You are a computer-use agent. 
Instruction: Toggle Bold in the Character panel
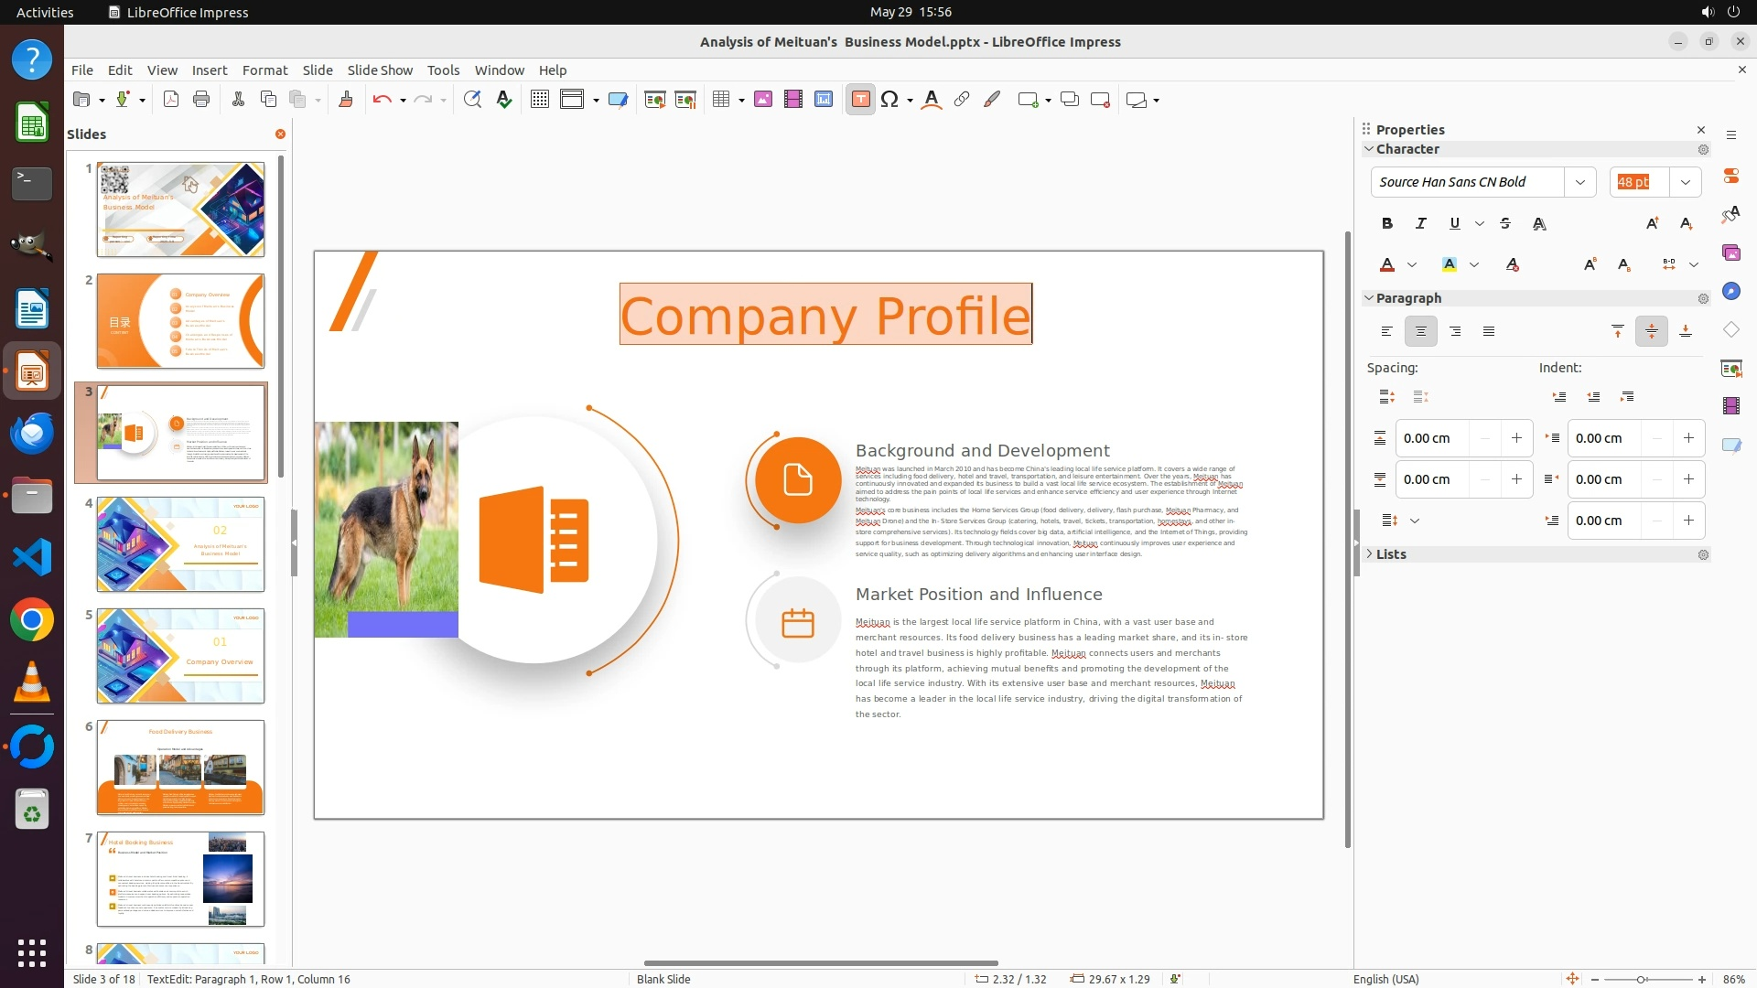(x=1386, y=223)
